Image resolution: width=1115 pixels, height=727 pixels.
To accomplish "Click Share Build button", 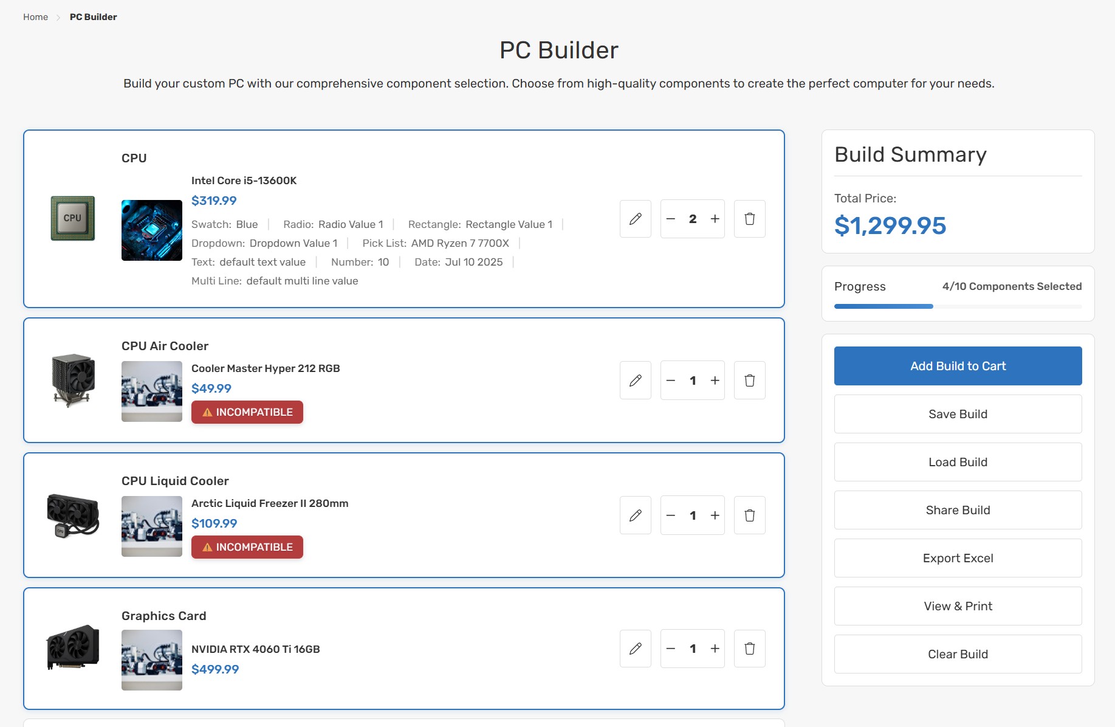I will tap(958, 510).
